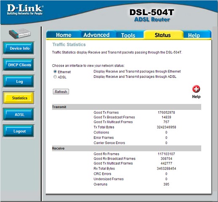Click the Help label under plus icon

(196, 97)
